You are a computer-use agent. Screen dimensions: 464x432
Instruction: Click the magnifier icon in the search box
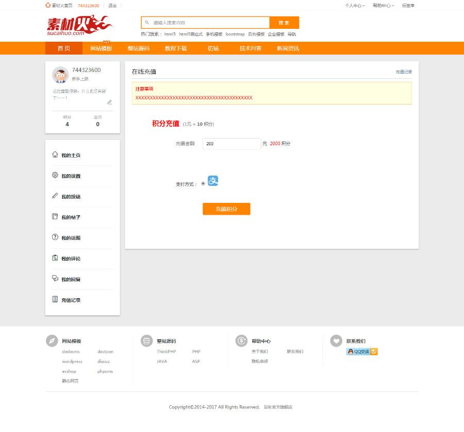147,23
